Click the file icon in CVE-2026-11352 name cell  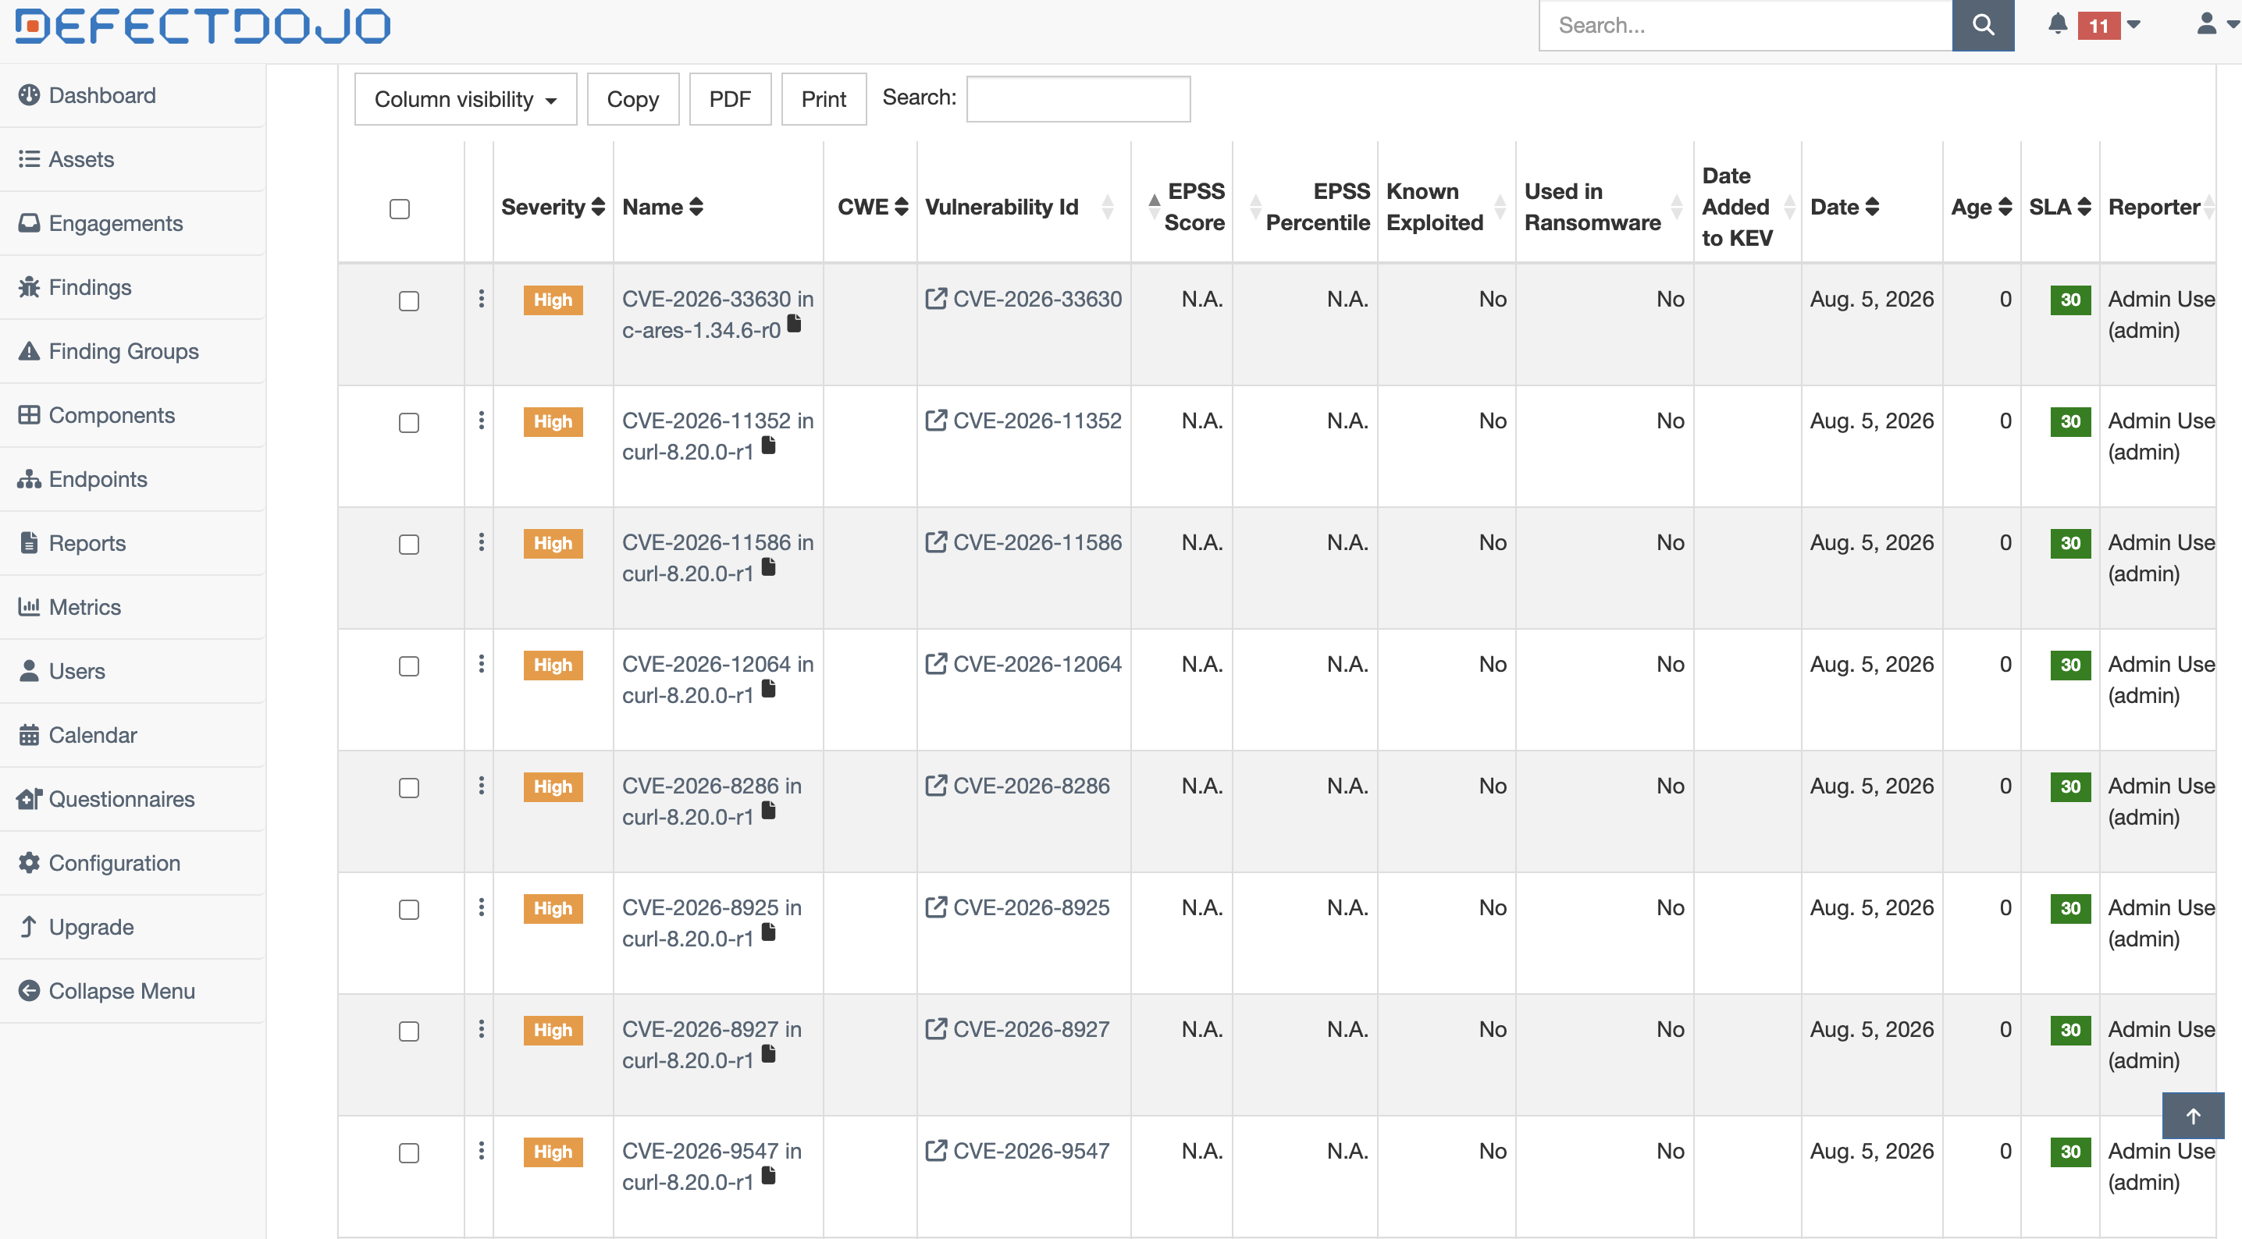pos(768,446)
